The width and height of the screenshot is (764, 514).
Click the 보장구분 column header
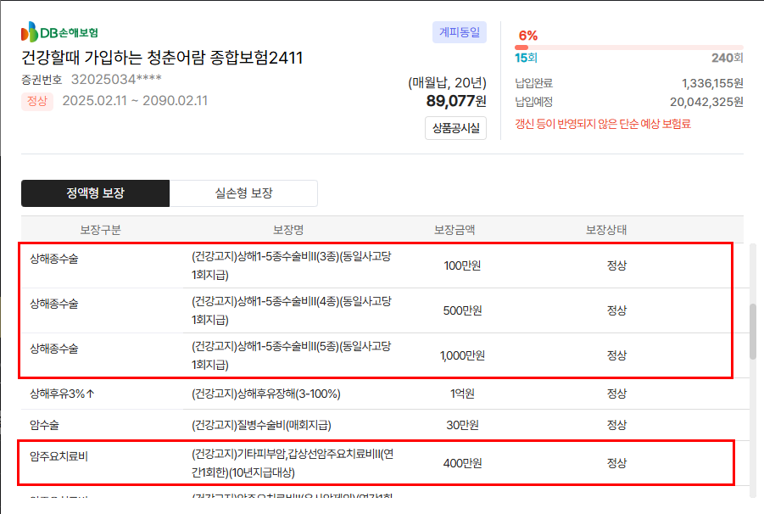(x=100, y=230)
